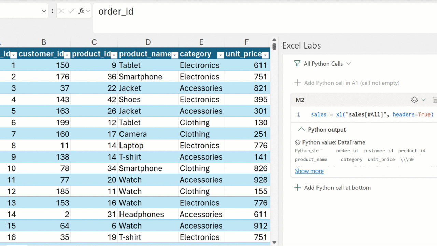
Task: Click the formula bar input showing order_id
Action: 239,12
